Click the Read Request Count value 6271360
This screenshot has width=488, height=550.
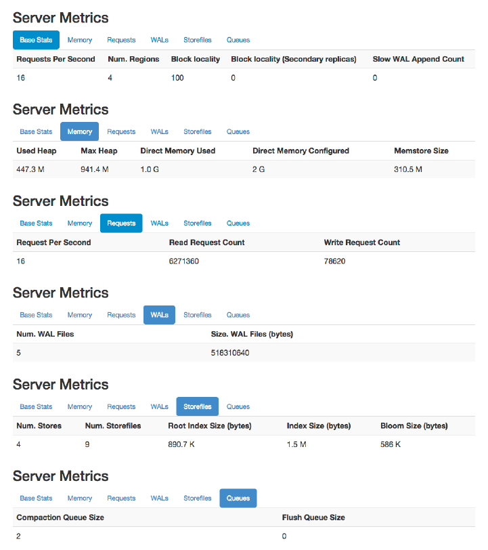[184, 261]
